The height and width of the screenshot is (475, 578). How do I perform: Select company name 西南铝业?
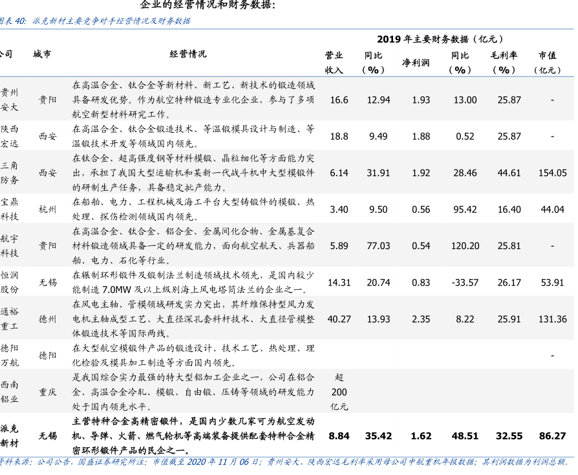pos(9,392)
